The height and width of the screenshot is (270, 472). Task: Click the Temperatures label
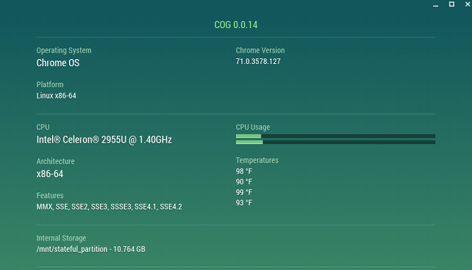click(x=257, y=160)
